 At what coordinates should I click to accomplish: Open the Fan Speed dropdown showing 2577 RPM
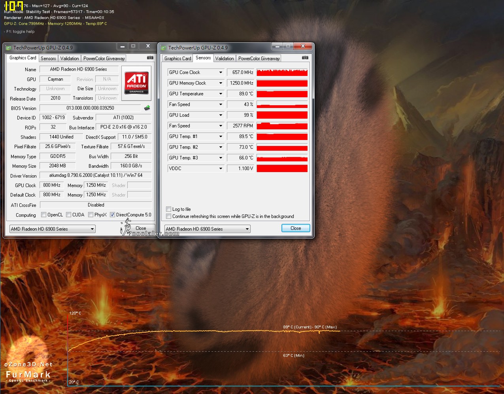point(221,126)
